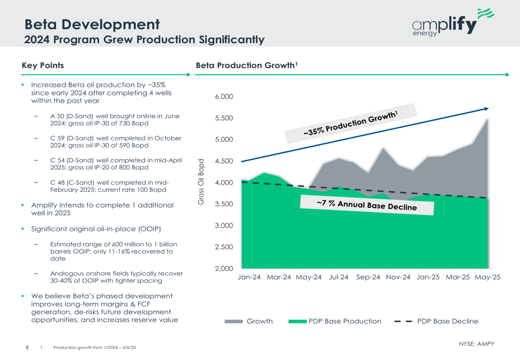520x356 pixels.
Task: Click the Jul-24 x-axis label
Action: pos(339,277)
